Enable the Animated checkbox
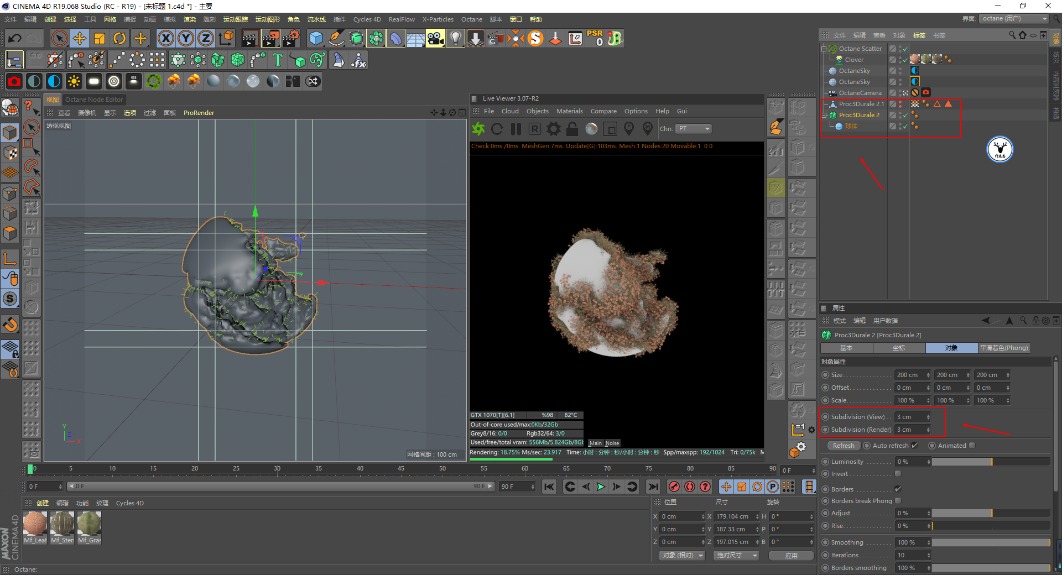1062x575 pixels. [x=972, y=446]
